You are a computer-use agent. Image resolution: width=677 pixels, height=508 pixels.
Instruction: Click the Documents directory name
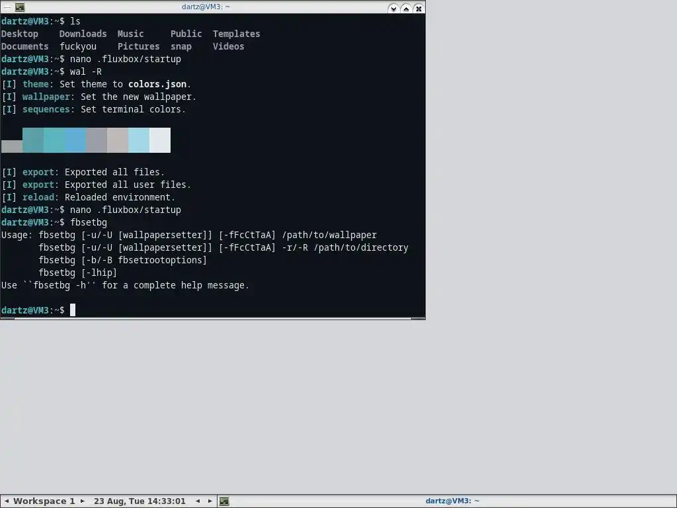[24, 46]
